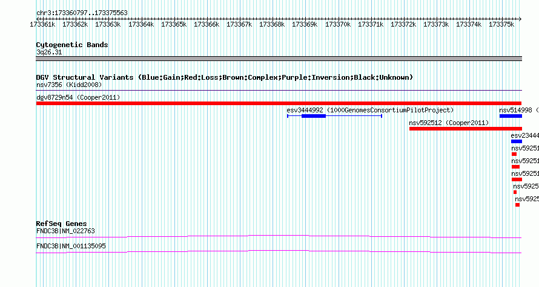Click the 173367k ruler tick label

[239, 25]
